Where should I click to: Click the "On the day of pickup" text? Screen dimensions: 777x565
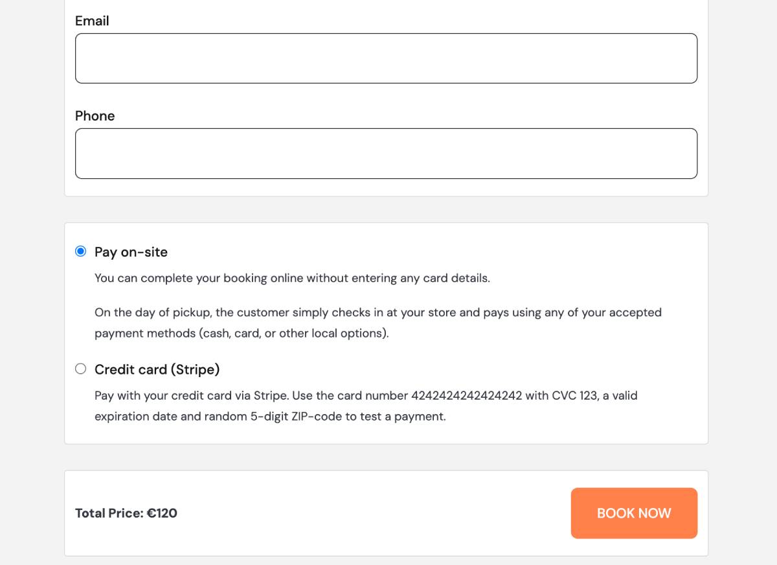[x=153, y=312]
